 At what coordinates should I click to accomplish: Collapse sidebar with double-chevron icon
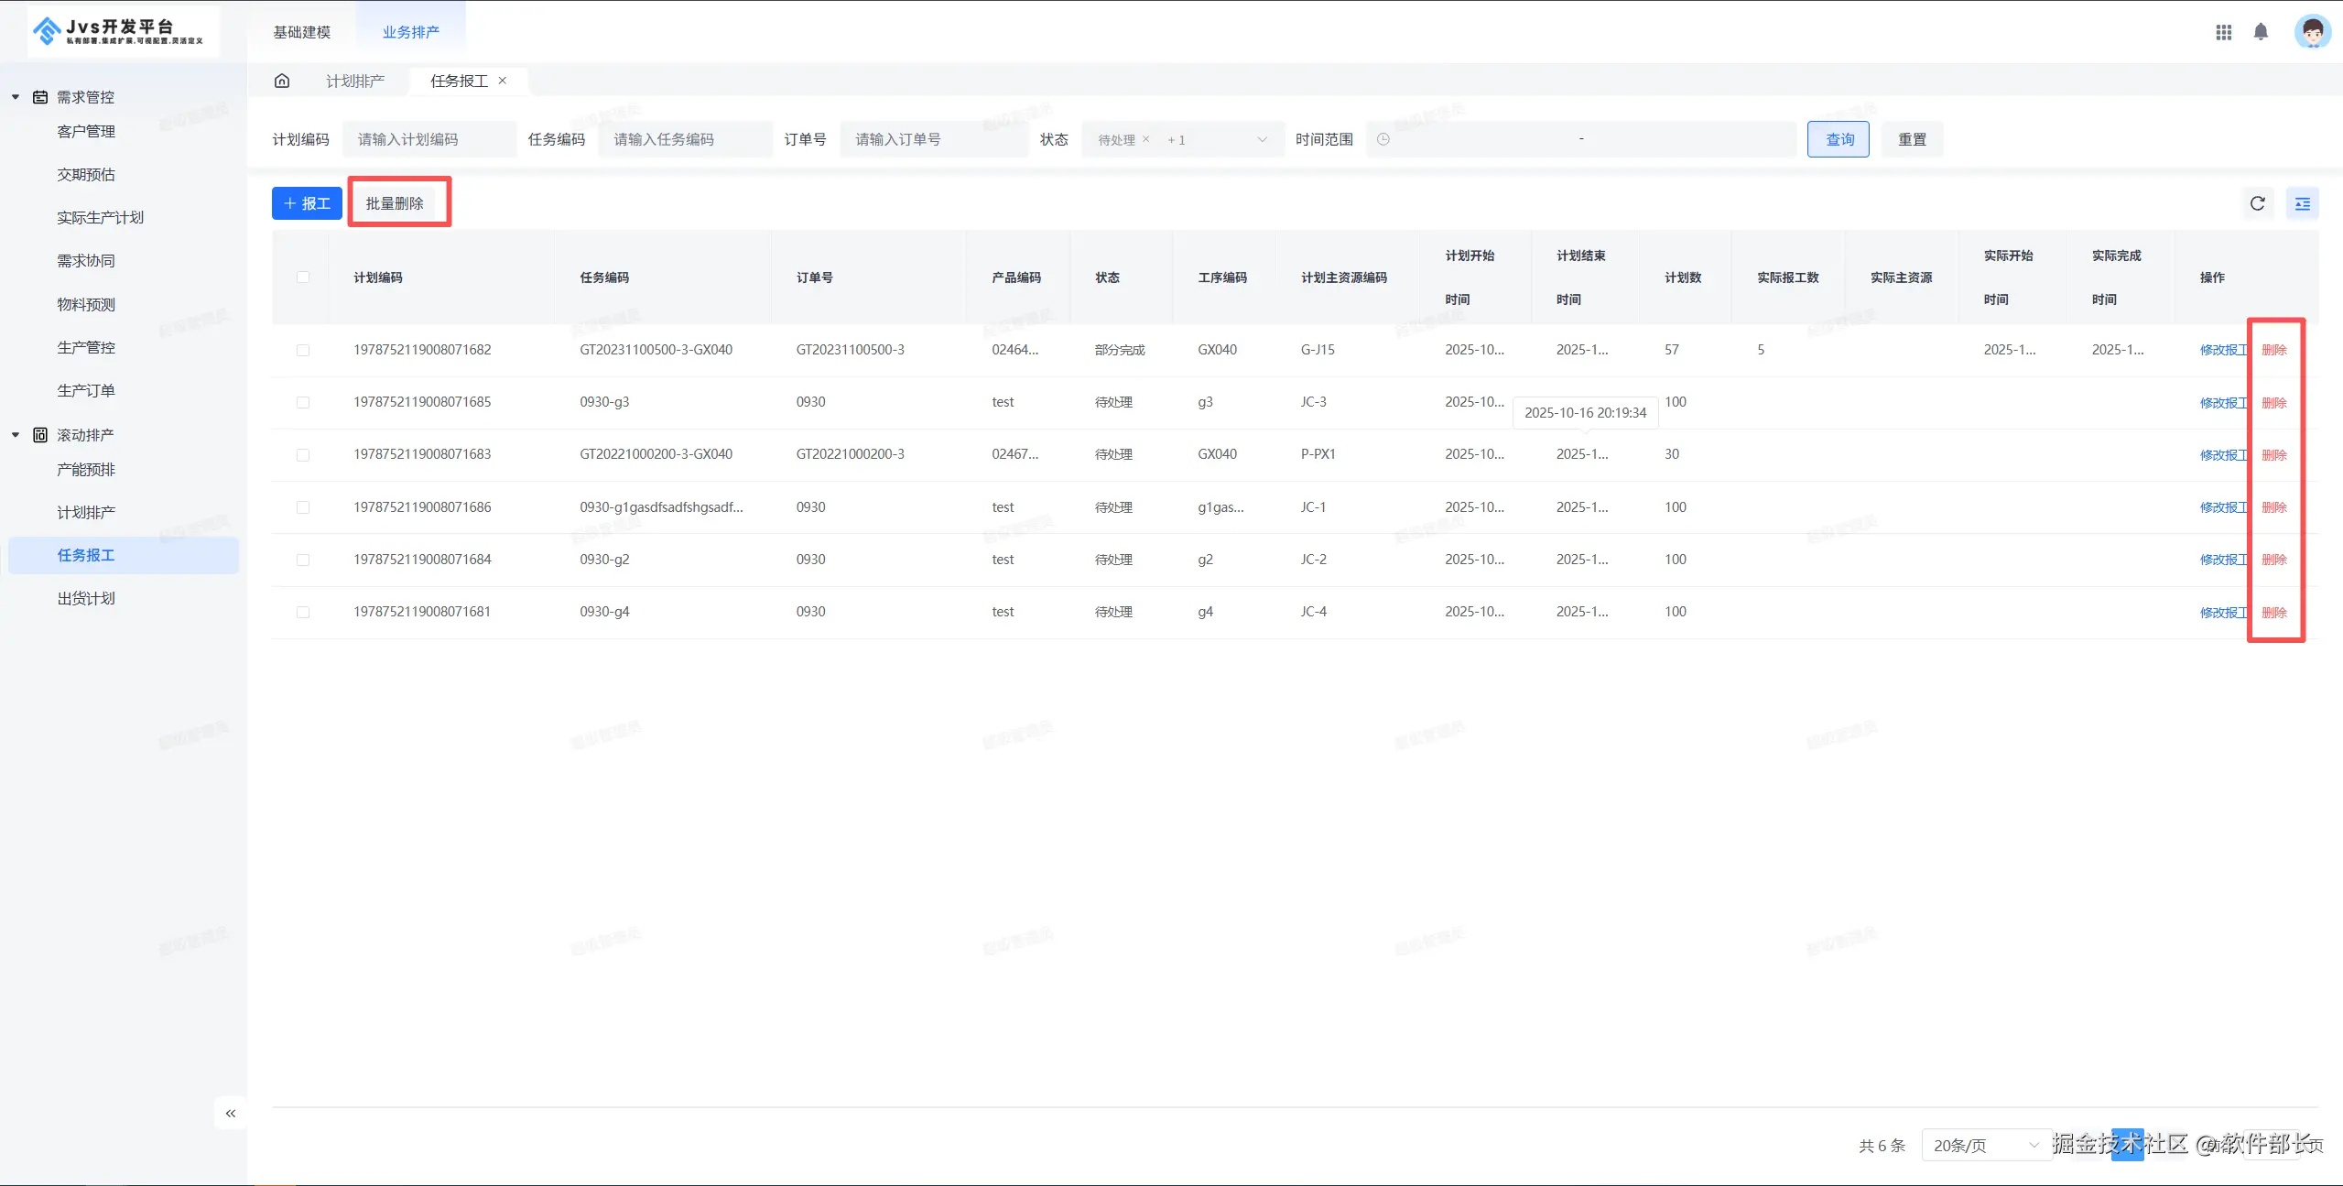click(x=231, y=1114)
